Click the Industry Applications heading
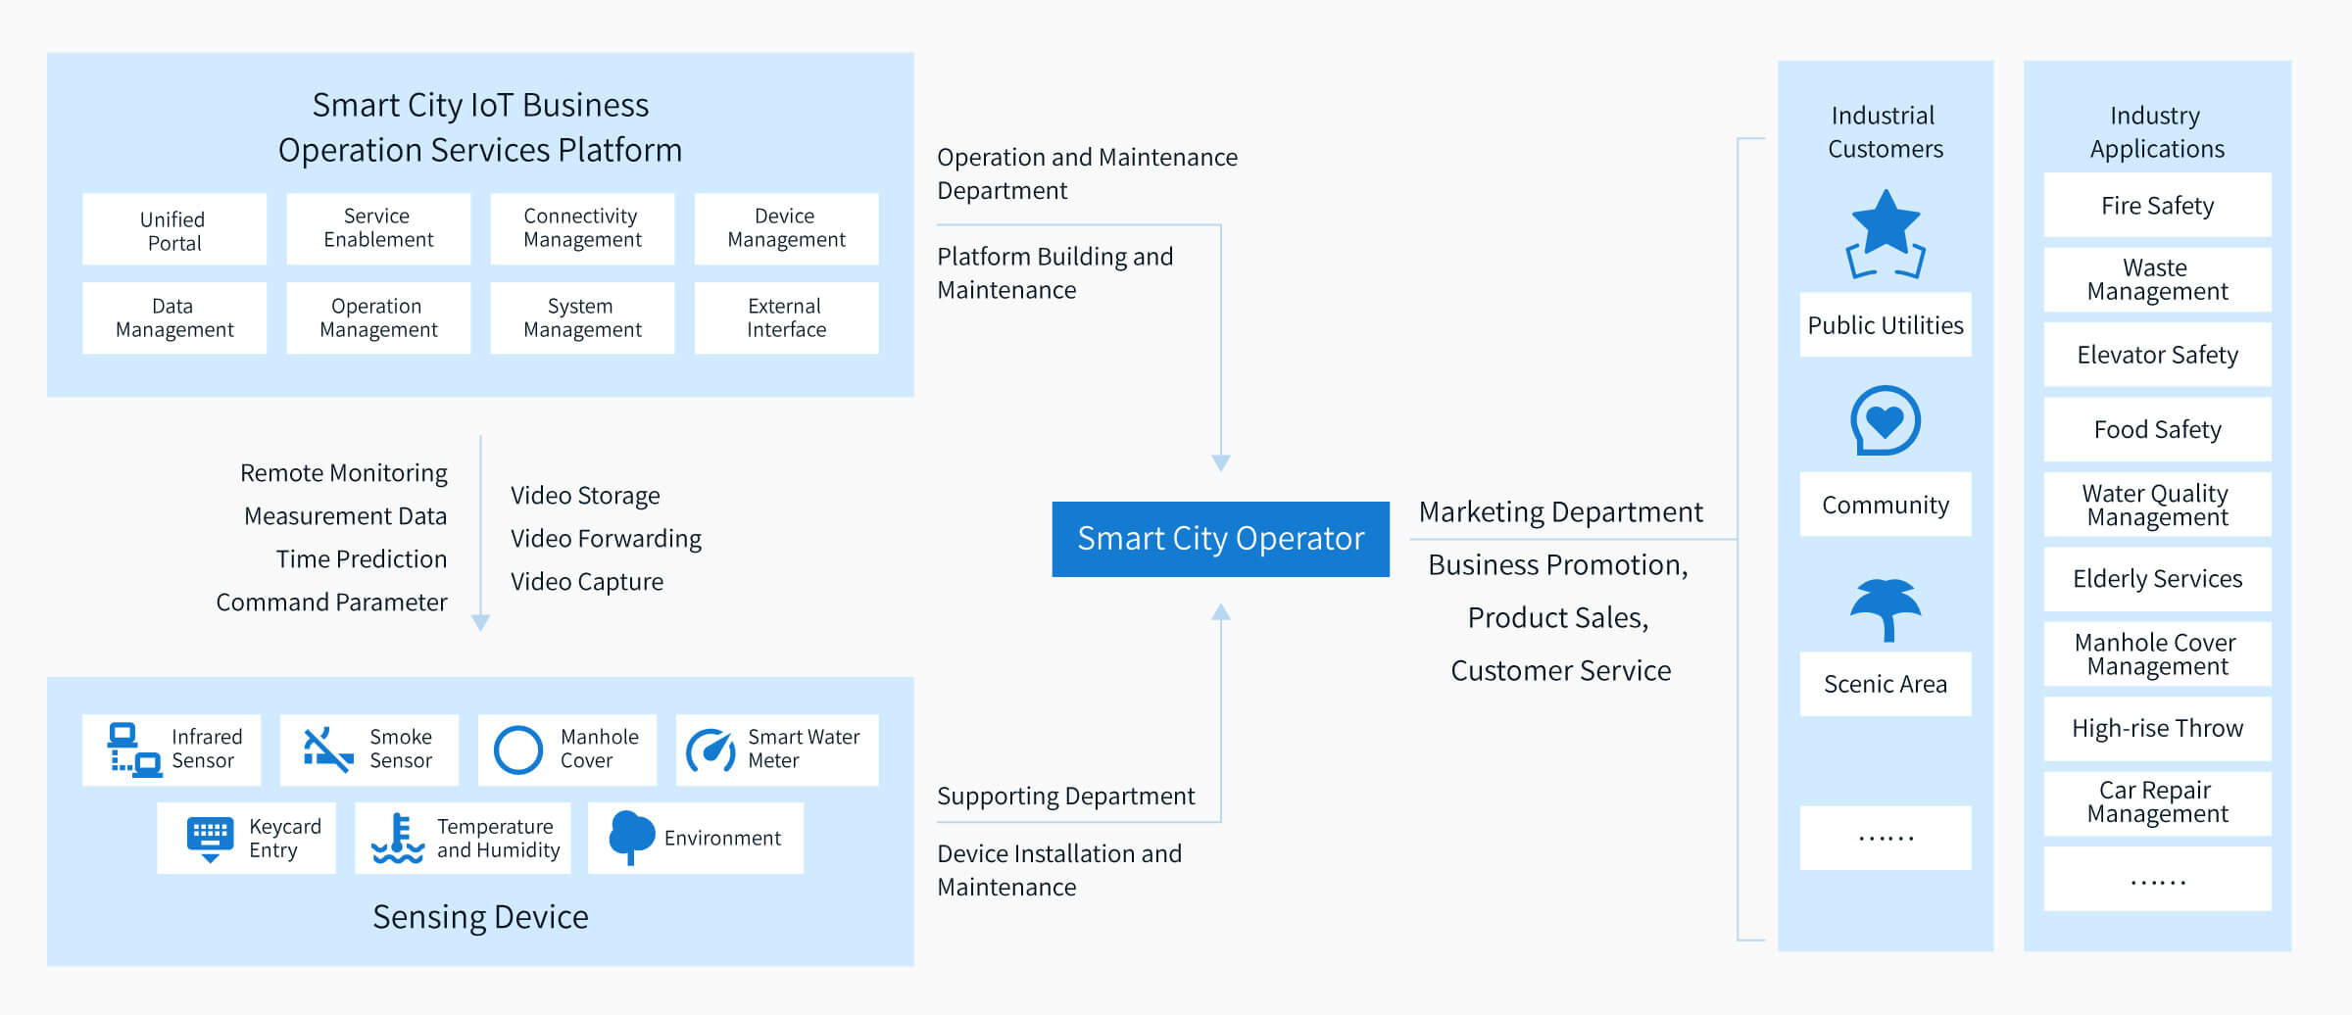Viewport: 2352px width, 1015px height. (x=2157, y=132)
